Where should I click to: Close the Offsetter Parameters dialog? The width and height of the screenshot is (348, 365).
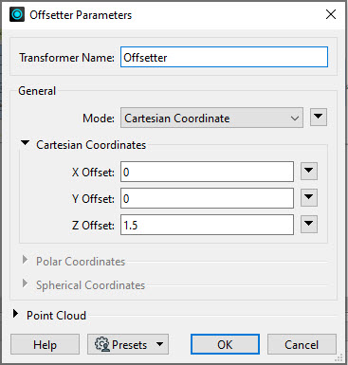pyautogui.click(x=331, y=14)
